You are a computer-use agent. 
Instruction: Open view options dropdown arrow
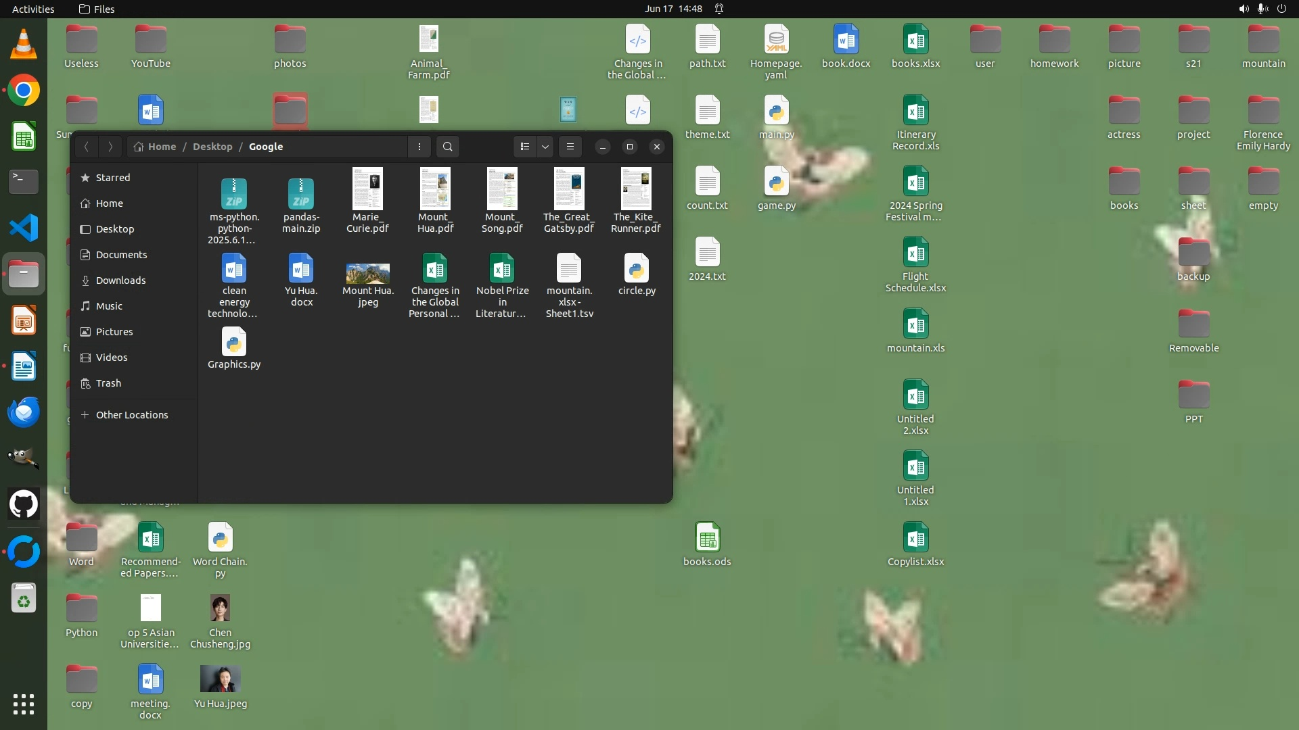545,147
